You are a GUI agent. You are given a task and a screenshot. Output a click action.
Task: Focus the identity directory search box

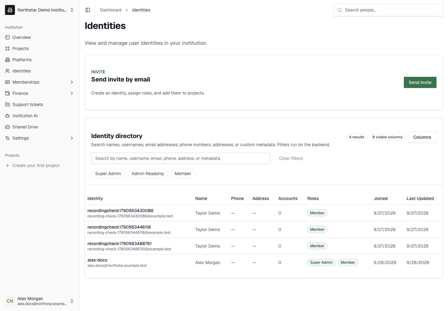point(181,158)
